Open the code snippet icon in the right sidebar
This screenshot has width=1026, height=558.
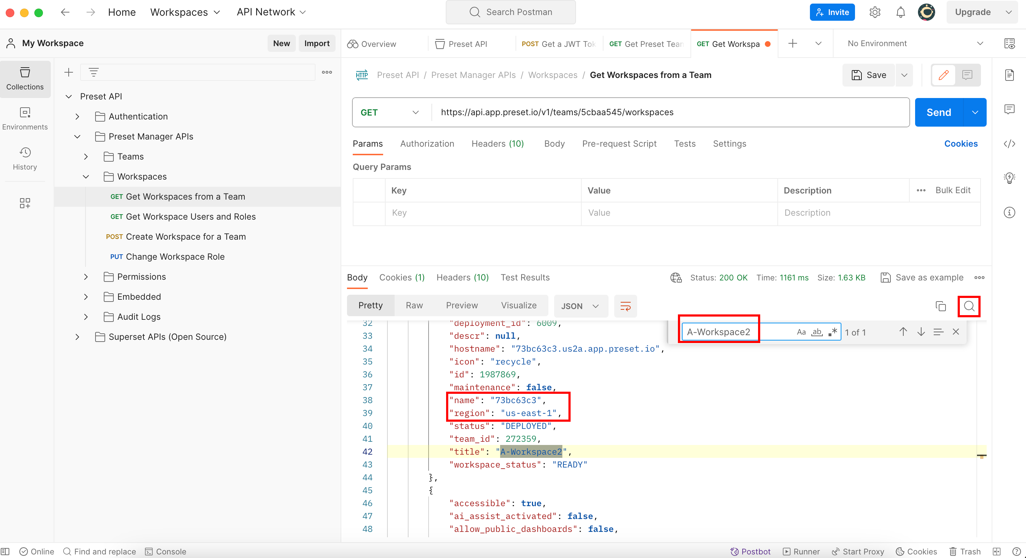pos(1009,144)
